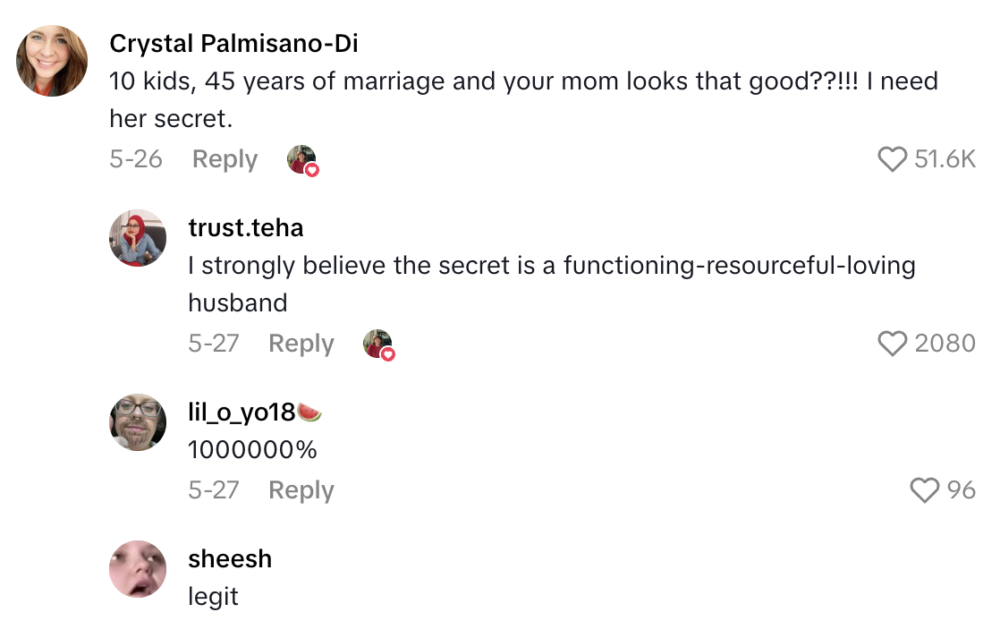This screenshot has width=1000, height=621.
Task: Like Crystal Palmisano-Di's comment with the heart
Action: coord(892,159)
